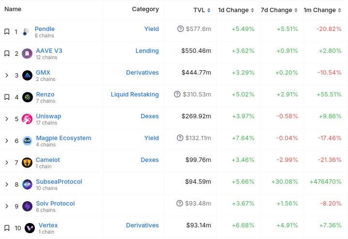Viewport: 348px width, 239px height.
Task: Click the Camelot yellow logo icon
Action: [27, 163]
